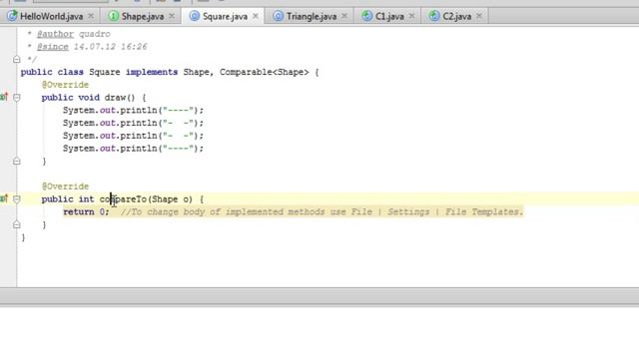This screenshot has height=359, width=639.
Task: Close the C1.java tab
Action: (x=411, y=16)
